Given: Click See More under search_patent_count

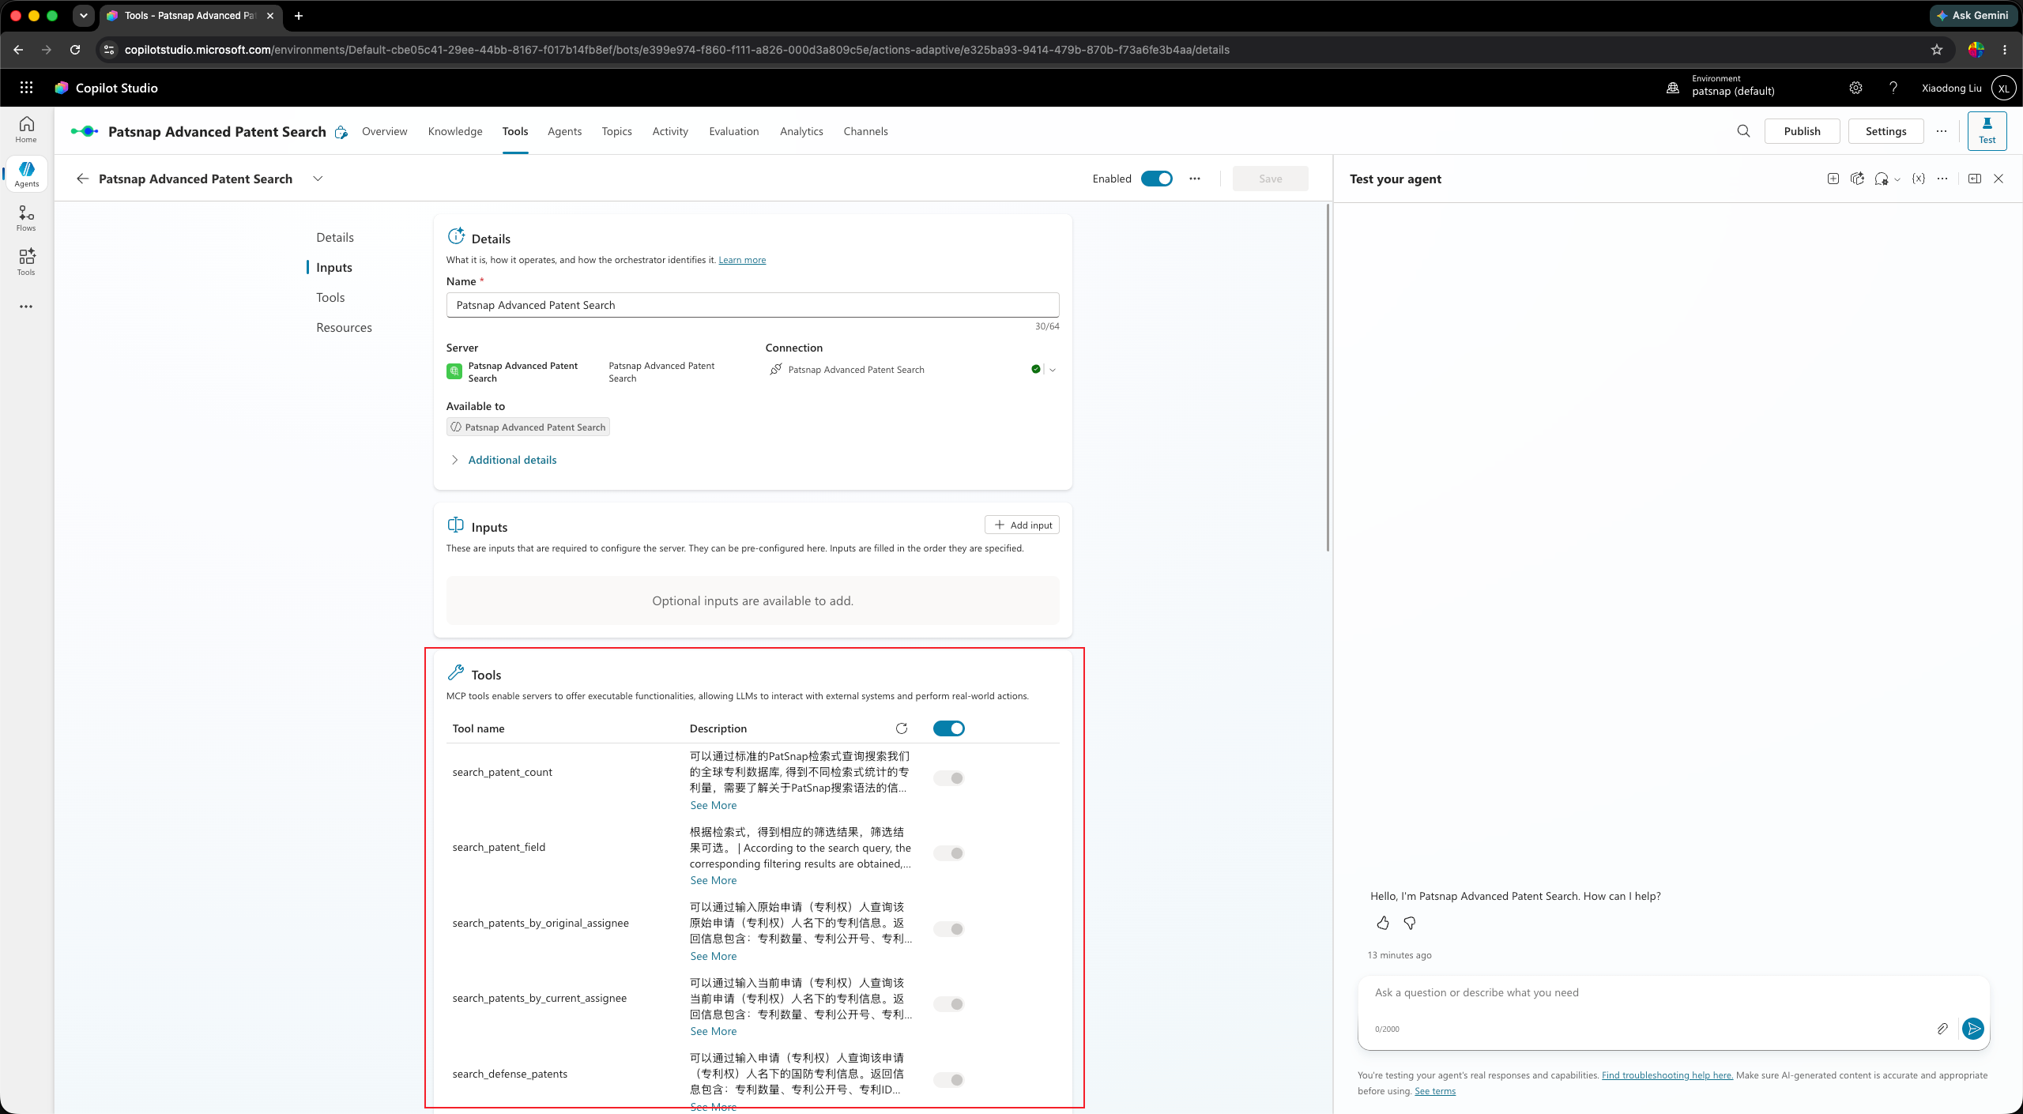Looking at the screenshot, I should click(x=714, y=805).
